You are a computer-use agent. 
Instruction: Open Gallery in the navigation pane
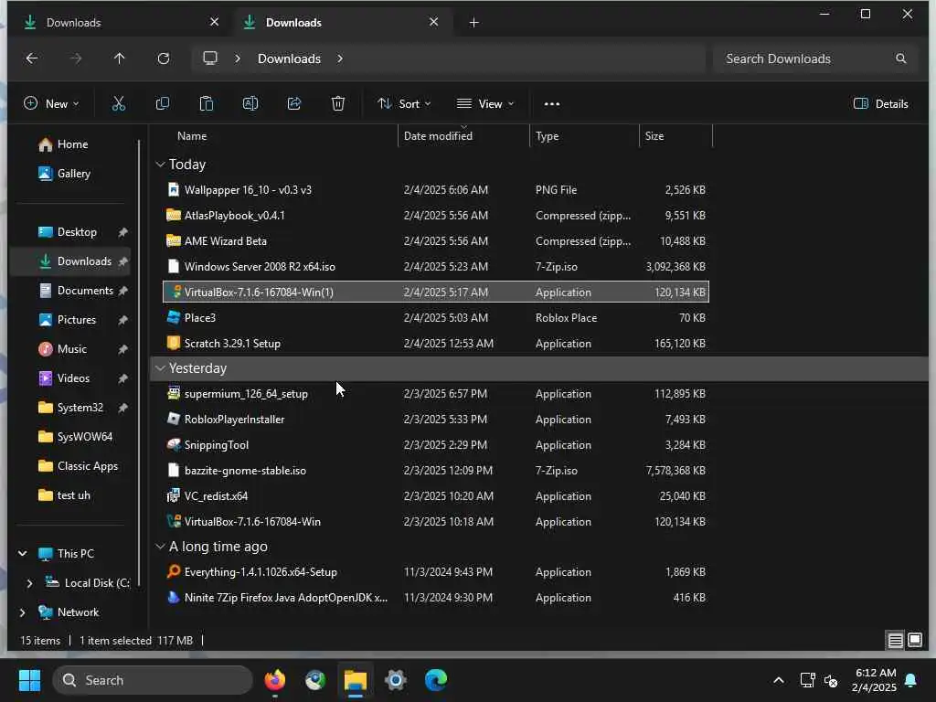click(x=72, y=174)
